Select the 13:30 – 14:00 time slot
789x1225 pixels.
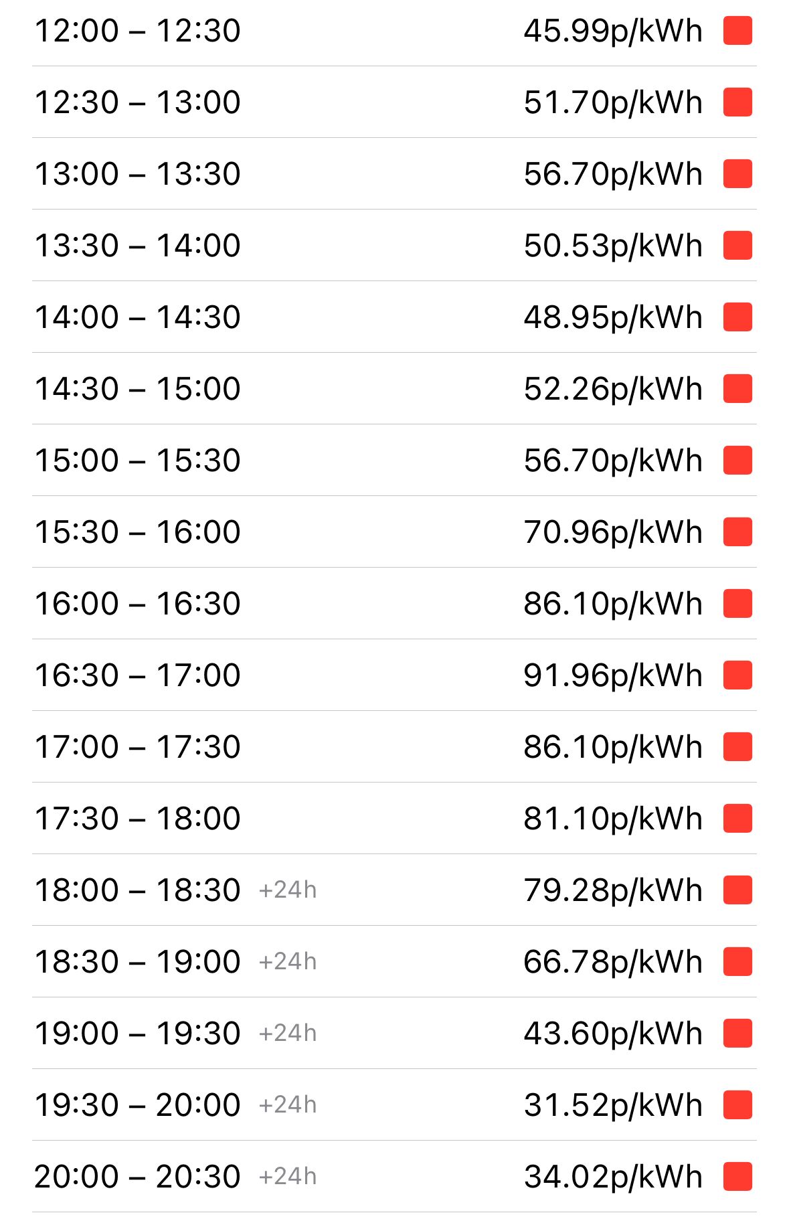tap(394, 246)
